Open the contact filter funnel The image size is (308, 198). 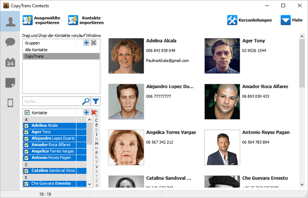pyautogui.click(x=96, y=101)
